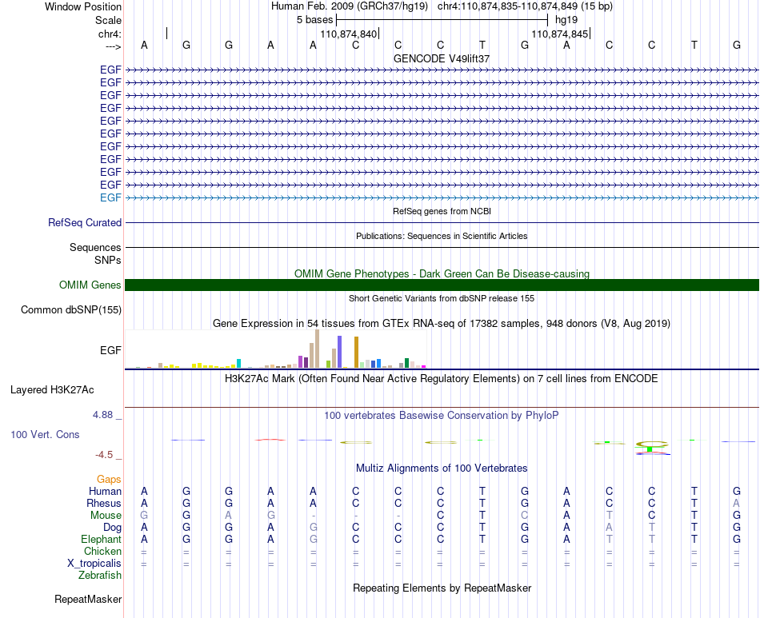Click the Human Feb. 2009 (GRCh37/hg19) title
The height and width of the screenshot is (618, 760).
pos(350,6)
